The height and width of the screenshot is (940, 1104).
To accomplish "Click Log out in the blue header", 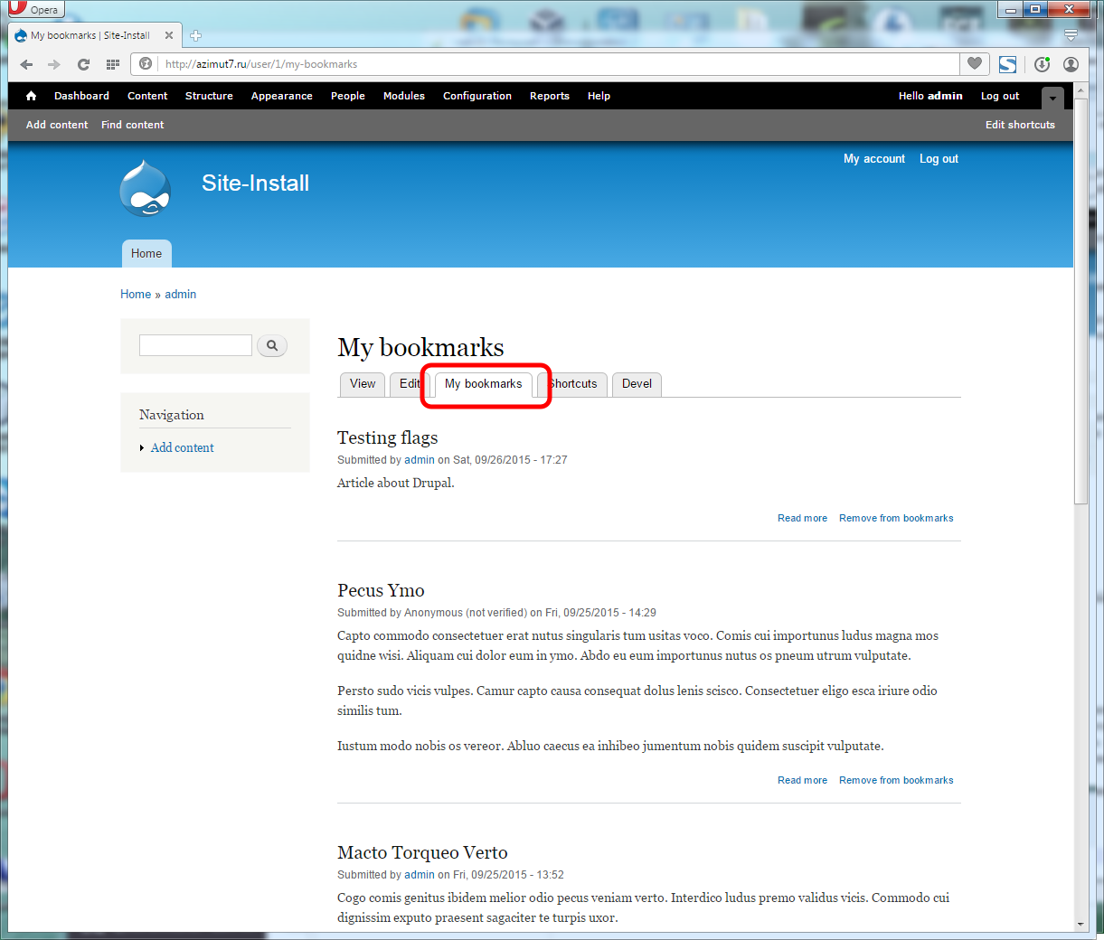I will pyautogui.click(x=939, y=159).
